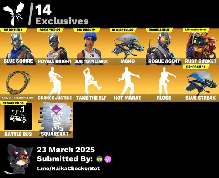Click the cat mascot avatar
Image resolution: width=219 pixels, height=178 pixels.
pos(18,158)
